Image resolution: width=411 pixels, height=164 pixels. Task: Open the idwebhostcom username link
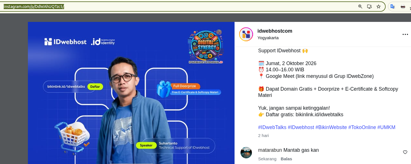click(x=275, y=31)
